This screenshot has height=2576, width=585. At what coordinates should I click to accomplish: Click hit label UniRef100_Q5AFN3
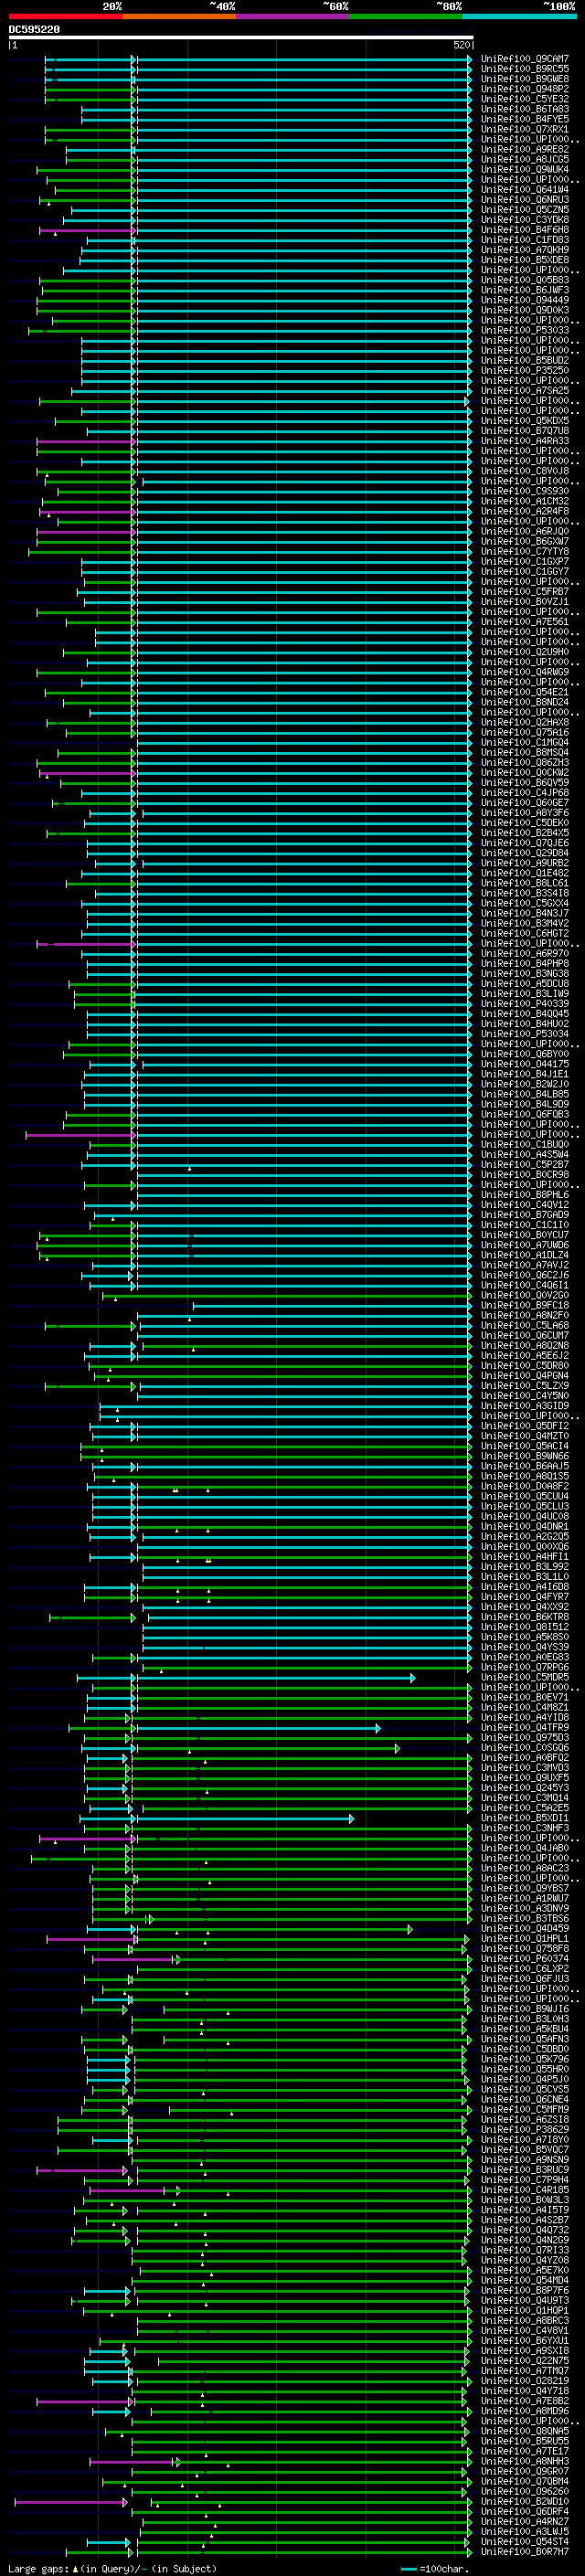pos(525,2039)
